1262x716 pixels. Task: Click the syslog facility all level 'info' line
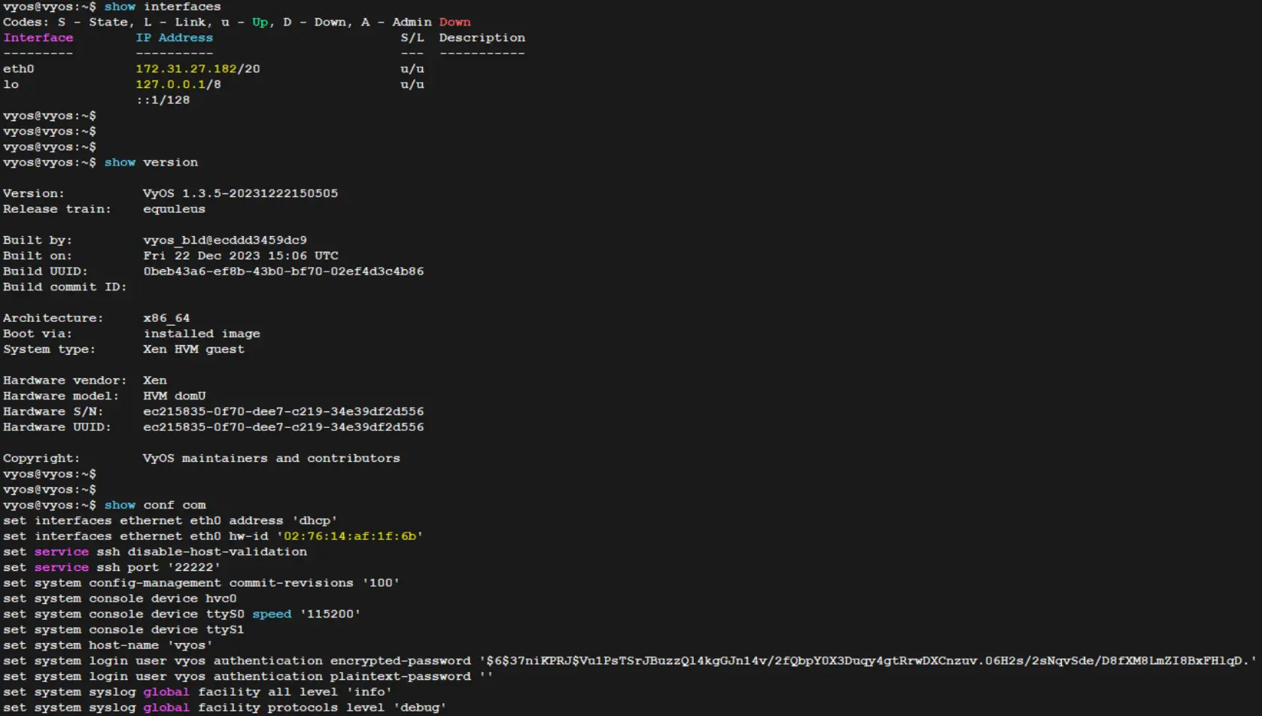[198, 692]
